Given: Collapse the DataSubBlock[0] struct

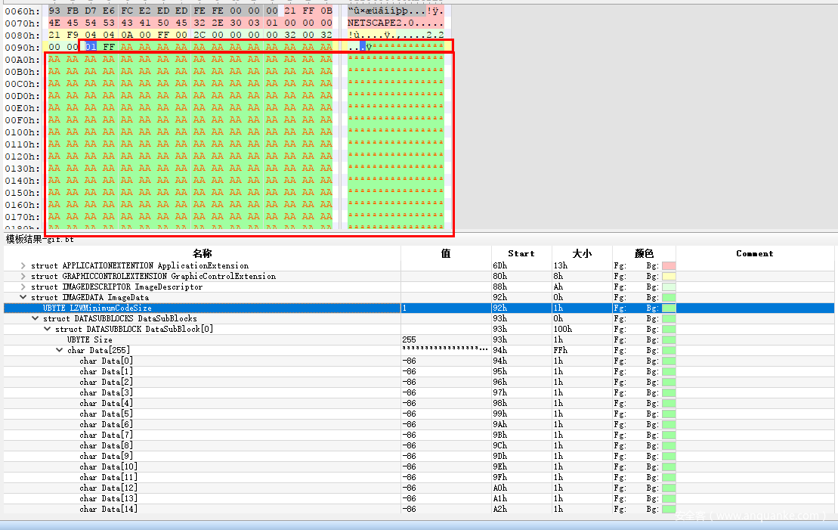Looking at the screenshot, I should pos(47,329).
